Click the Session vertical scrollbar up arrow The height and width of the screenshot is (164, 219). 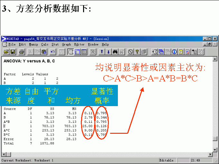pos(215,59)
